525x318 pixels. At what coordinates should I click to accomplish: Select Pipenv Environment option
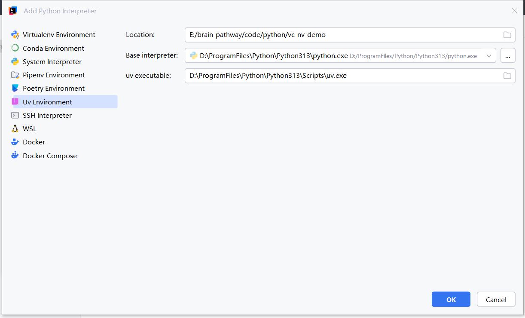click(x=64, y=75)
